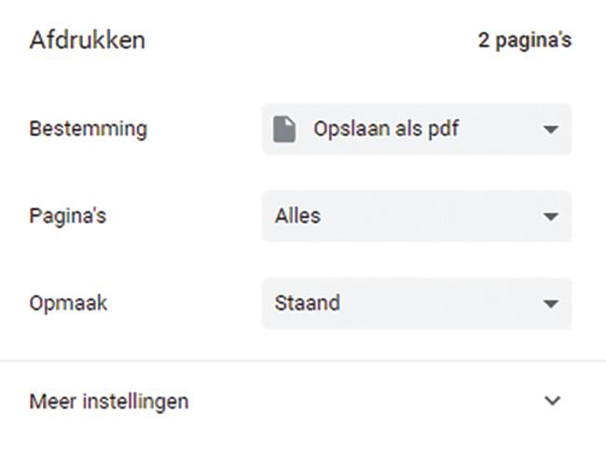
Task: Click the document icon beside Opslaan als pdf
Action: [x=284, y=129]
